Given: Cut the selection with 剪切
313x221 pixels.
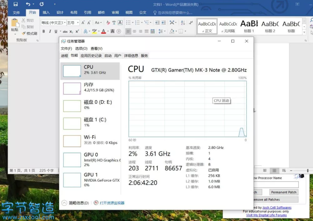Looking at the screenshot, I should (x=28, y=20).
